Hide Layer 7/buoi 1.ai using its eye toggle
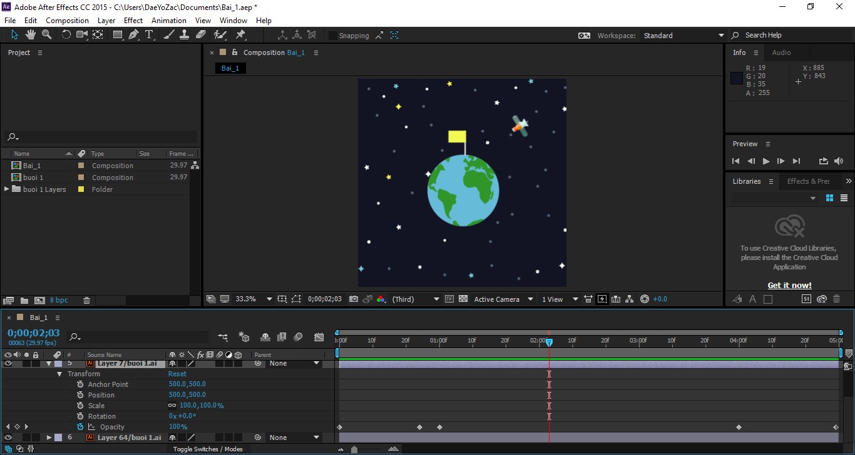Viewport: 855px width, 455px height. 8,363
